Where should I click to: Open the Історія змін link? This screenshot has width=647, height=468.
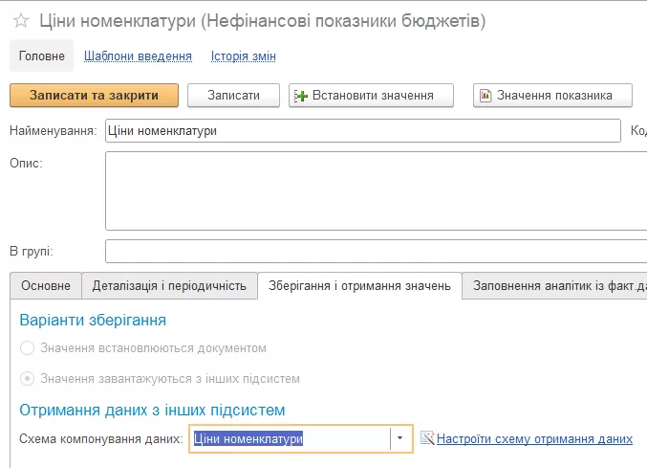pos(244,56)
